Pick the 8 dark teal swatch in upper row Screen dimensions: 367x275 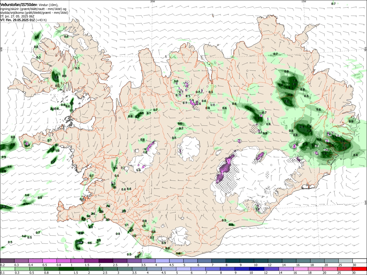[x=232, y=261]
